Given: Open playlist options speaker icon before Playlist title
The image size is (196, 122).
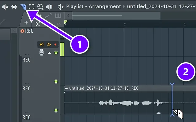Looking at the screenshot, I should pos(61,7).
